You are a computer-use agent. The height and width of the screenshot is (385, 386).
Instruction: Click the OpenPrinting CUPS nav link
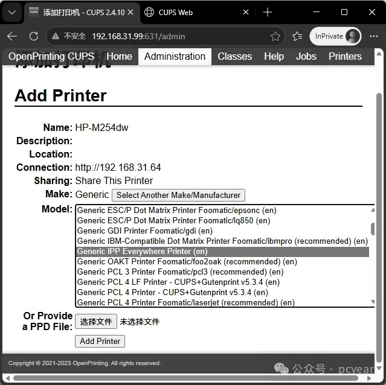pos(51,56)
